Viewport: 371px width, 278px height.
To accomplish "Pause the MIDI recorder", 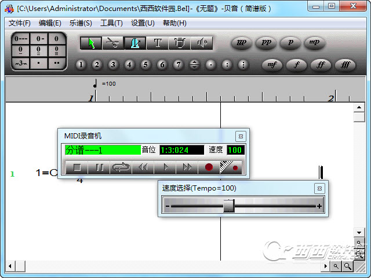I will click(99, 167).
